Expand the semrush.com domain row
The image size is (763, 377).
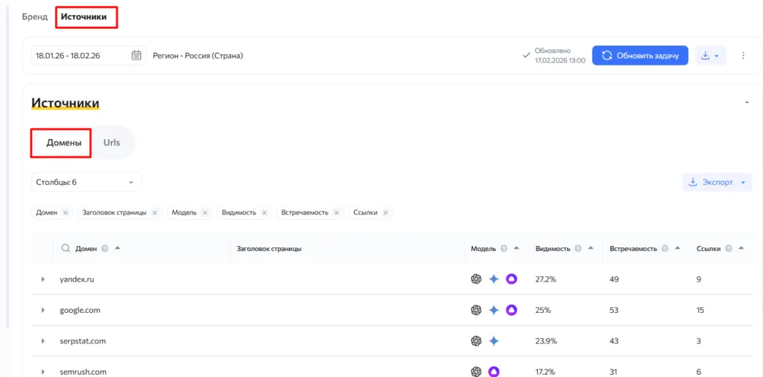42,372
